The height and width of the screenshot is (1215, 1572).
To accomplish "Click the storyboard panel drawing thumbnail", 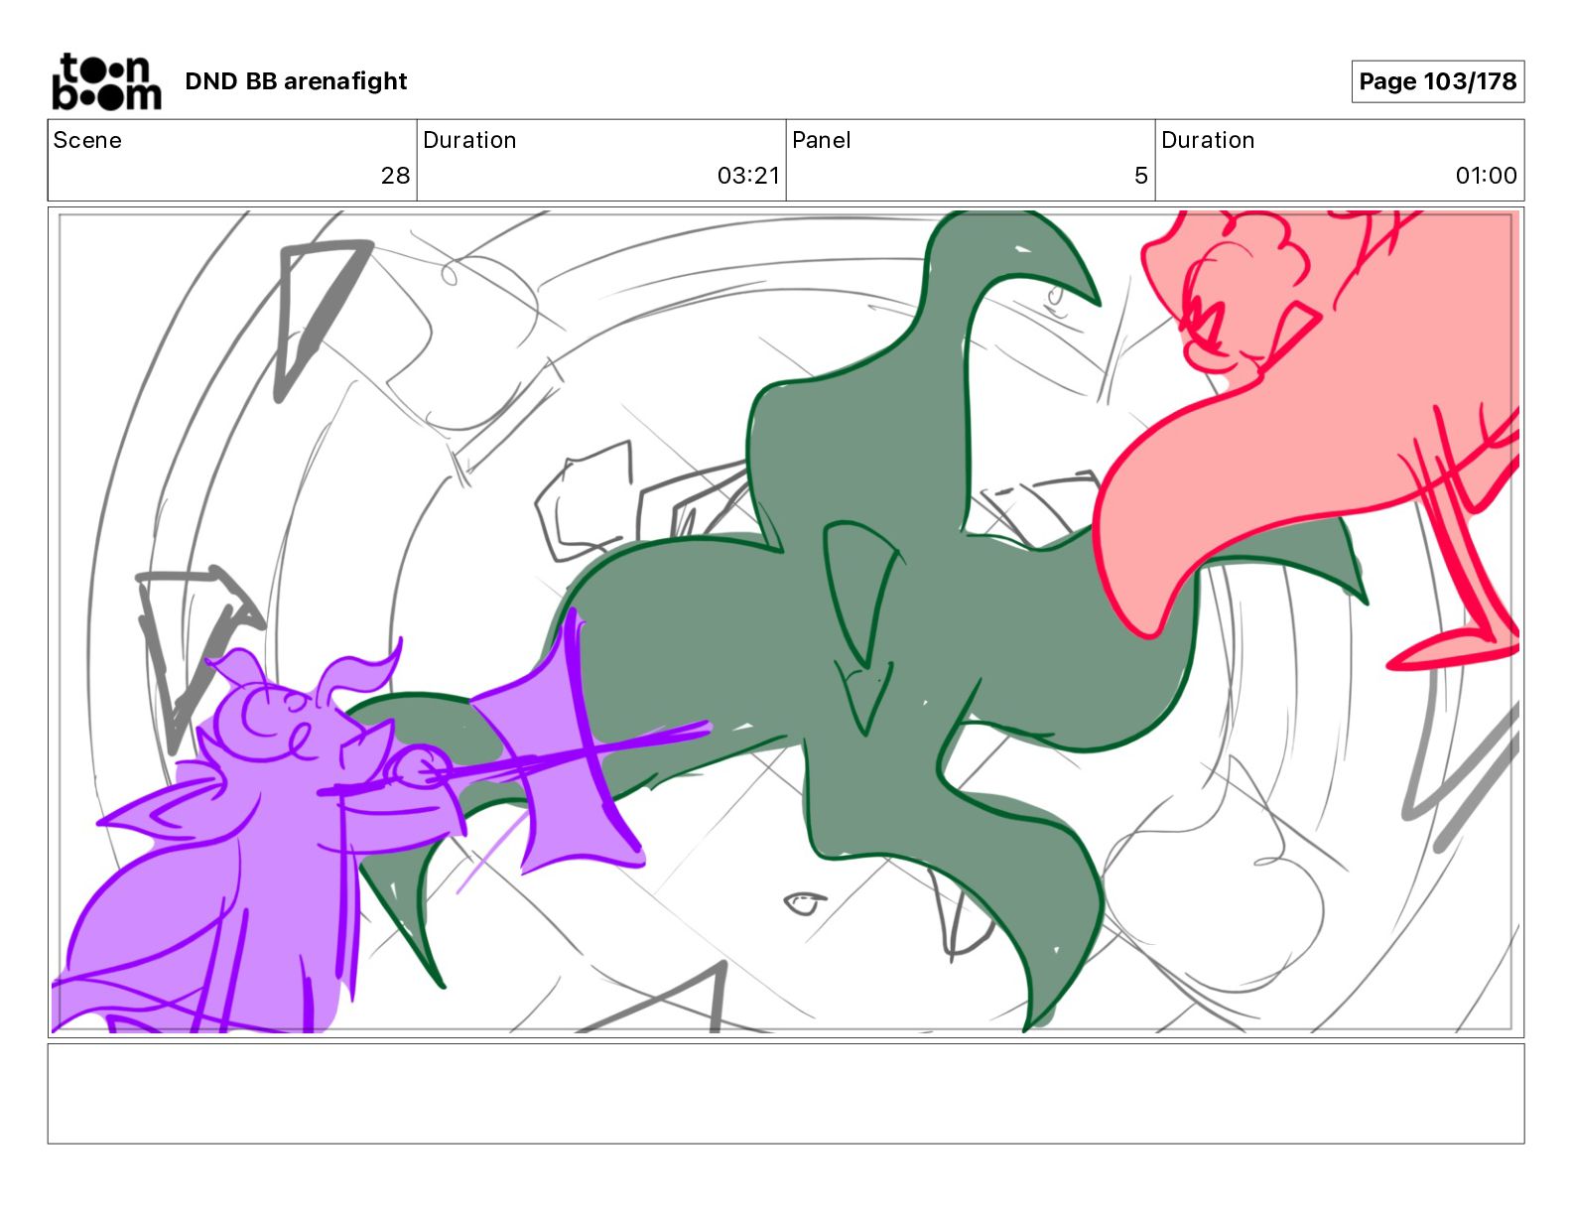I will point(786,622).
